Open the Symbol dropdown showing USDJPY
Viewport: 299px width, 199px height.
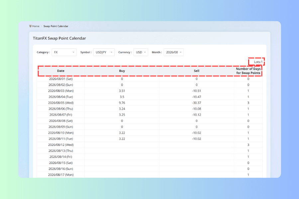point(104,52)
